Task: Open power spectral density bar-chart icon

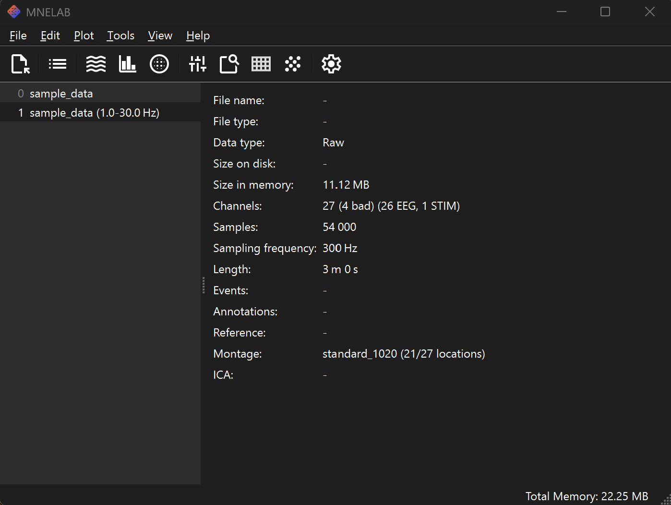Action: 127,64
